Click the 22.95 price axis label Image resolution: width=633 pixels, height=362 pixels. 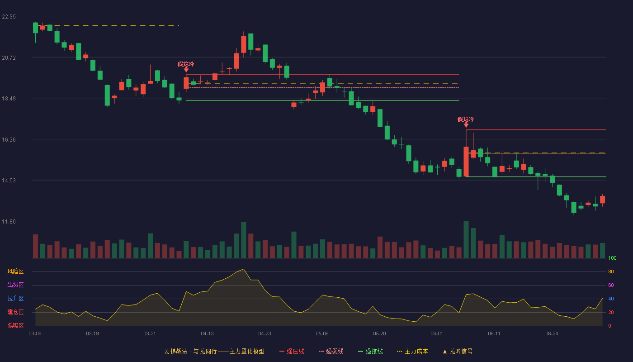[x=9, y=17]
